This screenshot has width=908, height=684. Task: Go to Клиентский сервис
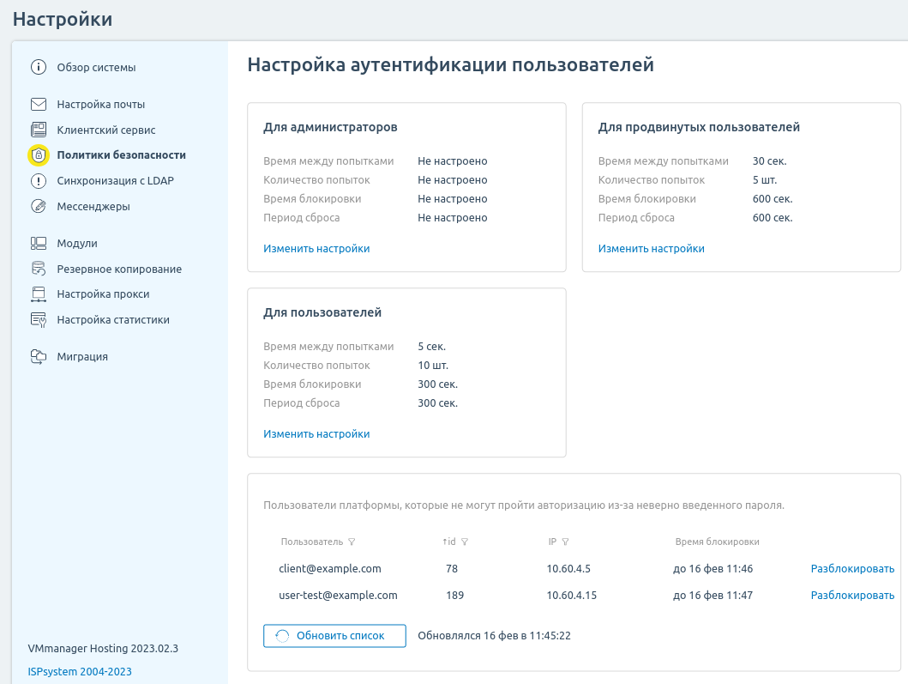tap(106, 130)
